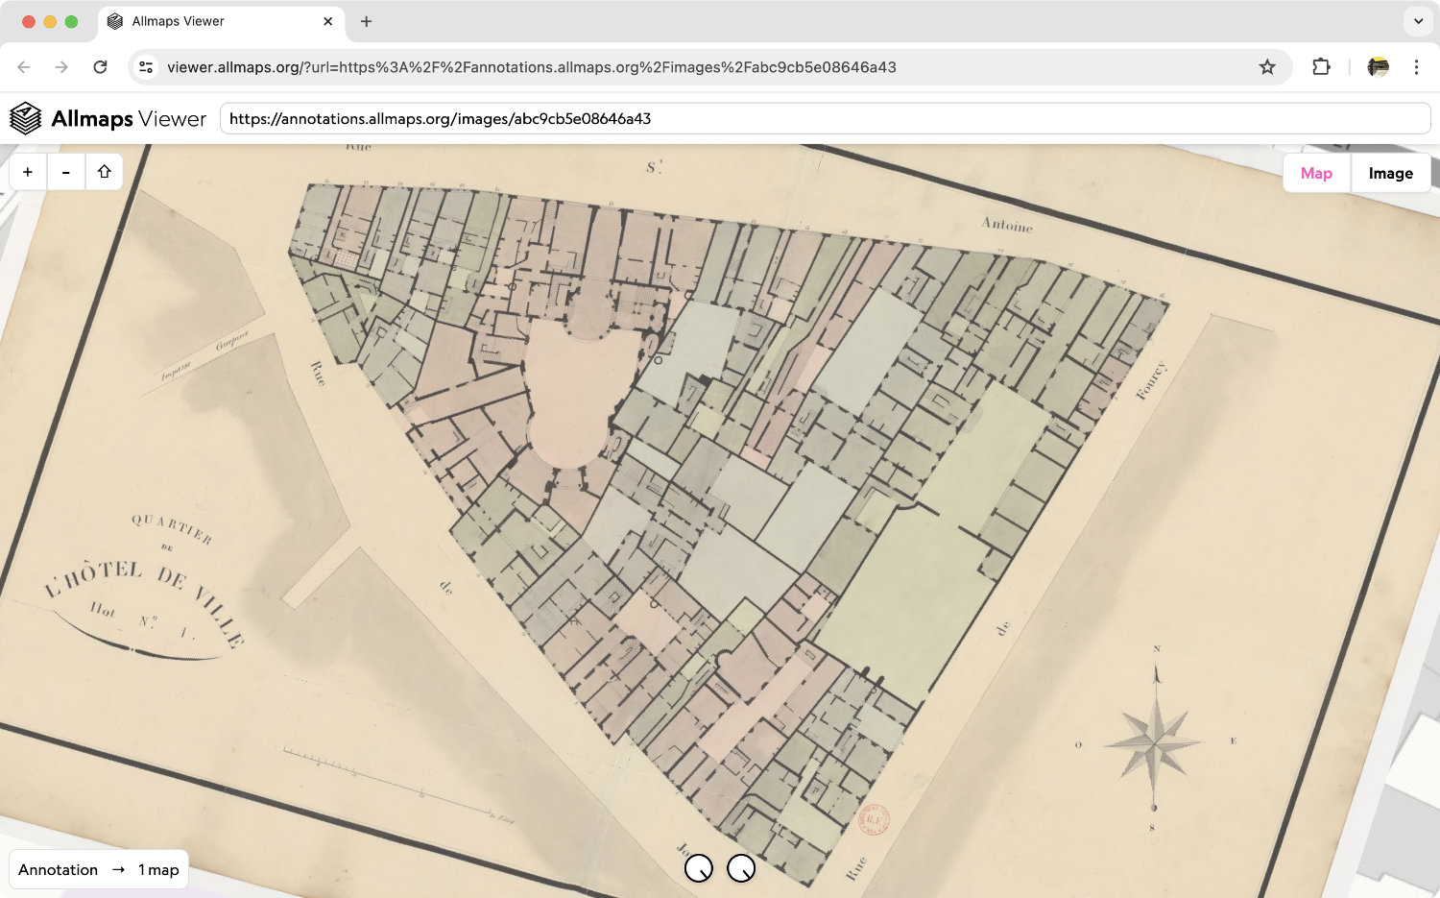Go back to previous page
The height and width of the screenshot is (898, 1440).
[24, 67]
